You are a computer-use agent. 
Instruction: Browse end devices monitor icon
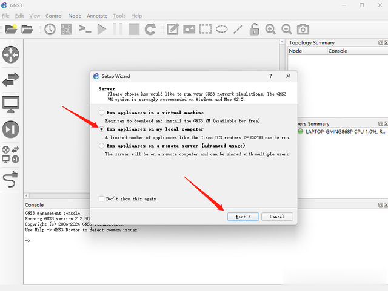coord(11,104)
